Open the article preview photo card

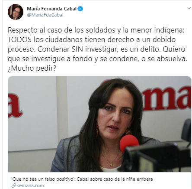click(x=99, y=132)
